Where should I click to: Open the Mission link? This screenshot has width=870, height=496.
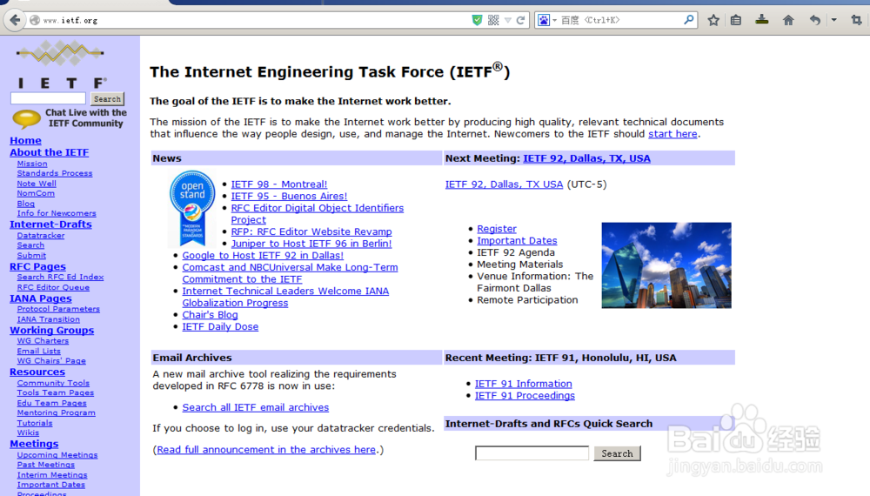[32, 164]
